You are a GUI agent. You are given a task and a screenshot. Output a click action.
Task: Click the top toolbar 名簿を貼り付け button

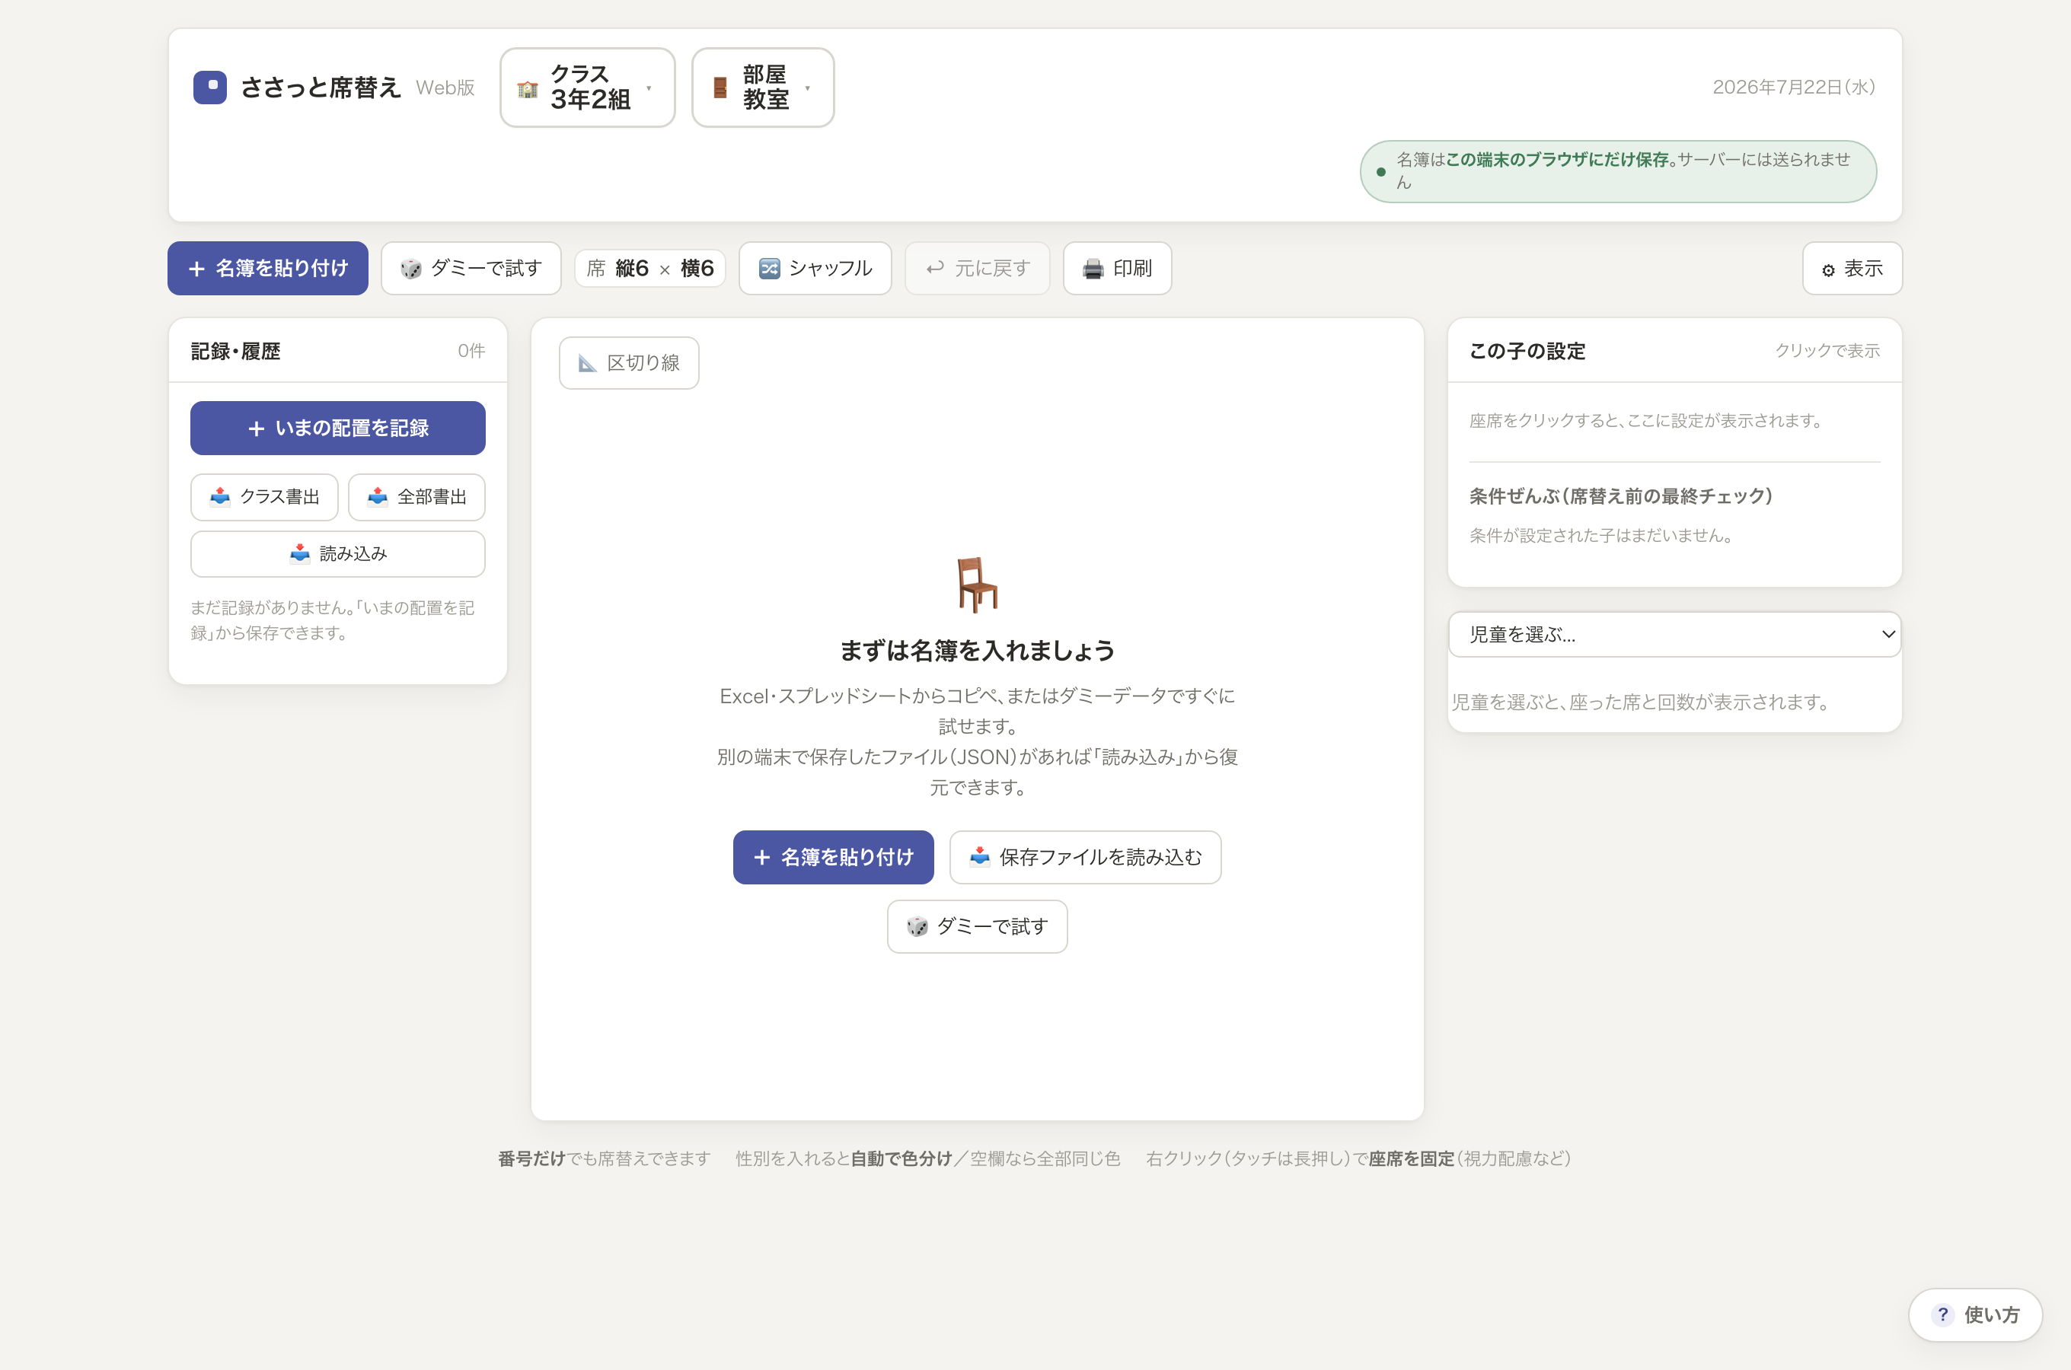[268, 268]
